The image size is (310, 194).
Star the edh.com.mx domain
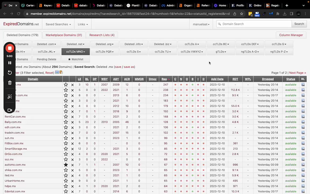pyautogui.click(x=66, y=127)
